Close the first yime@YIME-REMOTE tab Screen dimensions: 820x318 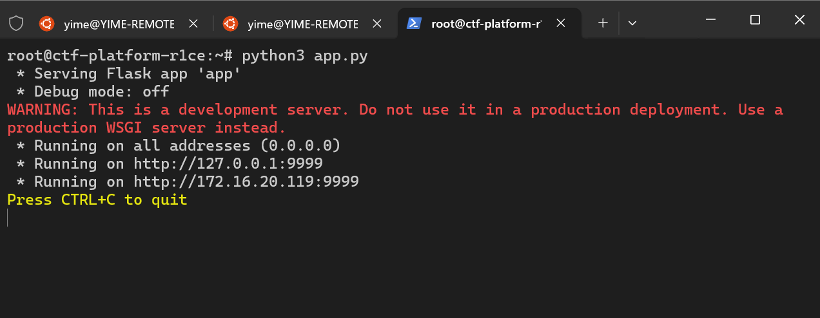pyautogui.click(x=193, y=24)
